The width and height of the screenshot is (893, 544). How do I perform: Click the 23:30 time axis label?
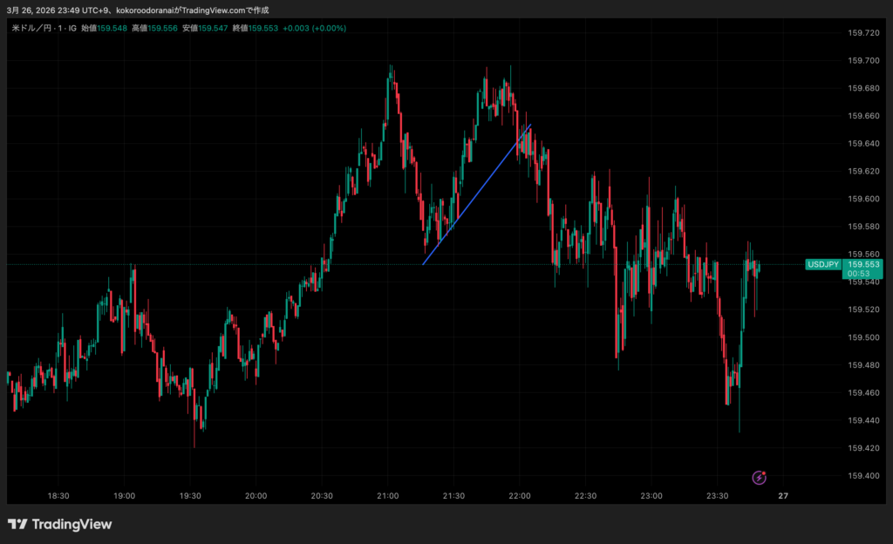[x=718, y=496]
